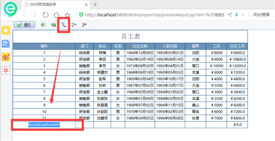Screen dimensions: 275x141
Task: Click the payable salary cell ¥12000.0
Action: tap(237, 66)
